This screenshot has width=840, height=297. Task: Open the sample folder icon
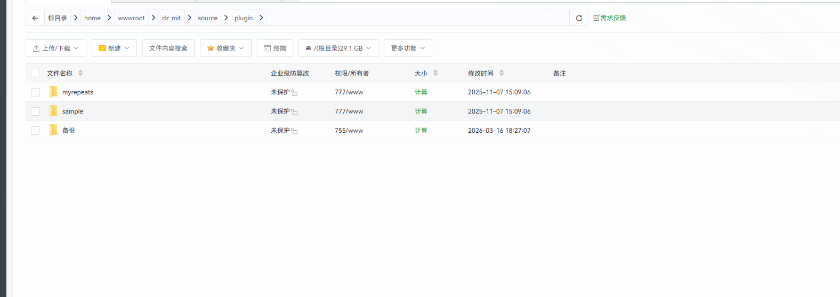click(53, 111)
